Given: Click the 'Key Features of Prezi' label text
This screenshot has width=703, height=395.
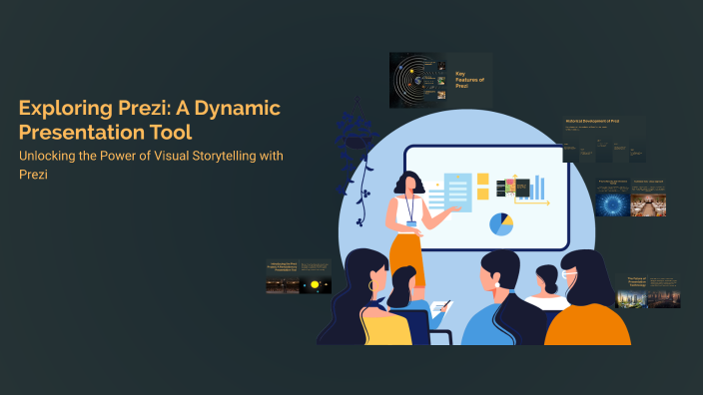Looking at the screenshot, I should click(x=469, y=80).
